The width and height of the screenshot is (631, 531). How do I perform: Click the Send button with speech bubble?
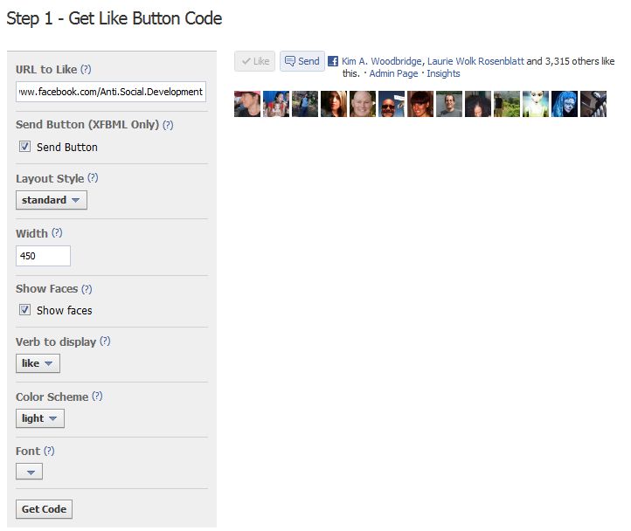[302, 61]
